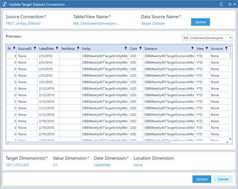
Task: Sort by the SourceID column header
Action: click(x=25, y=49)
